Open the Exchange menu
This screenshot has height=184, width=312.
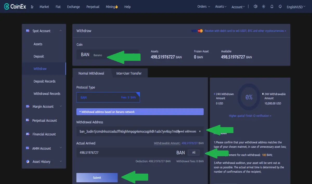click(x=73, y=7)
